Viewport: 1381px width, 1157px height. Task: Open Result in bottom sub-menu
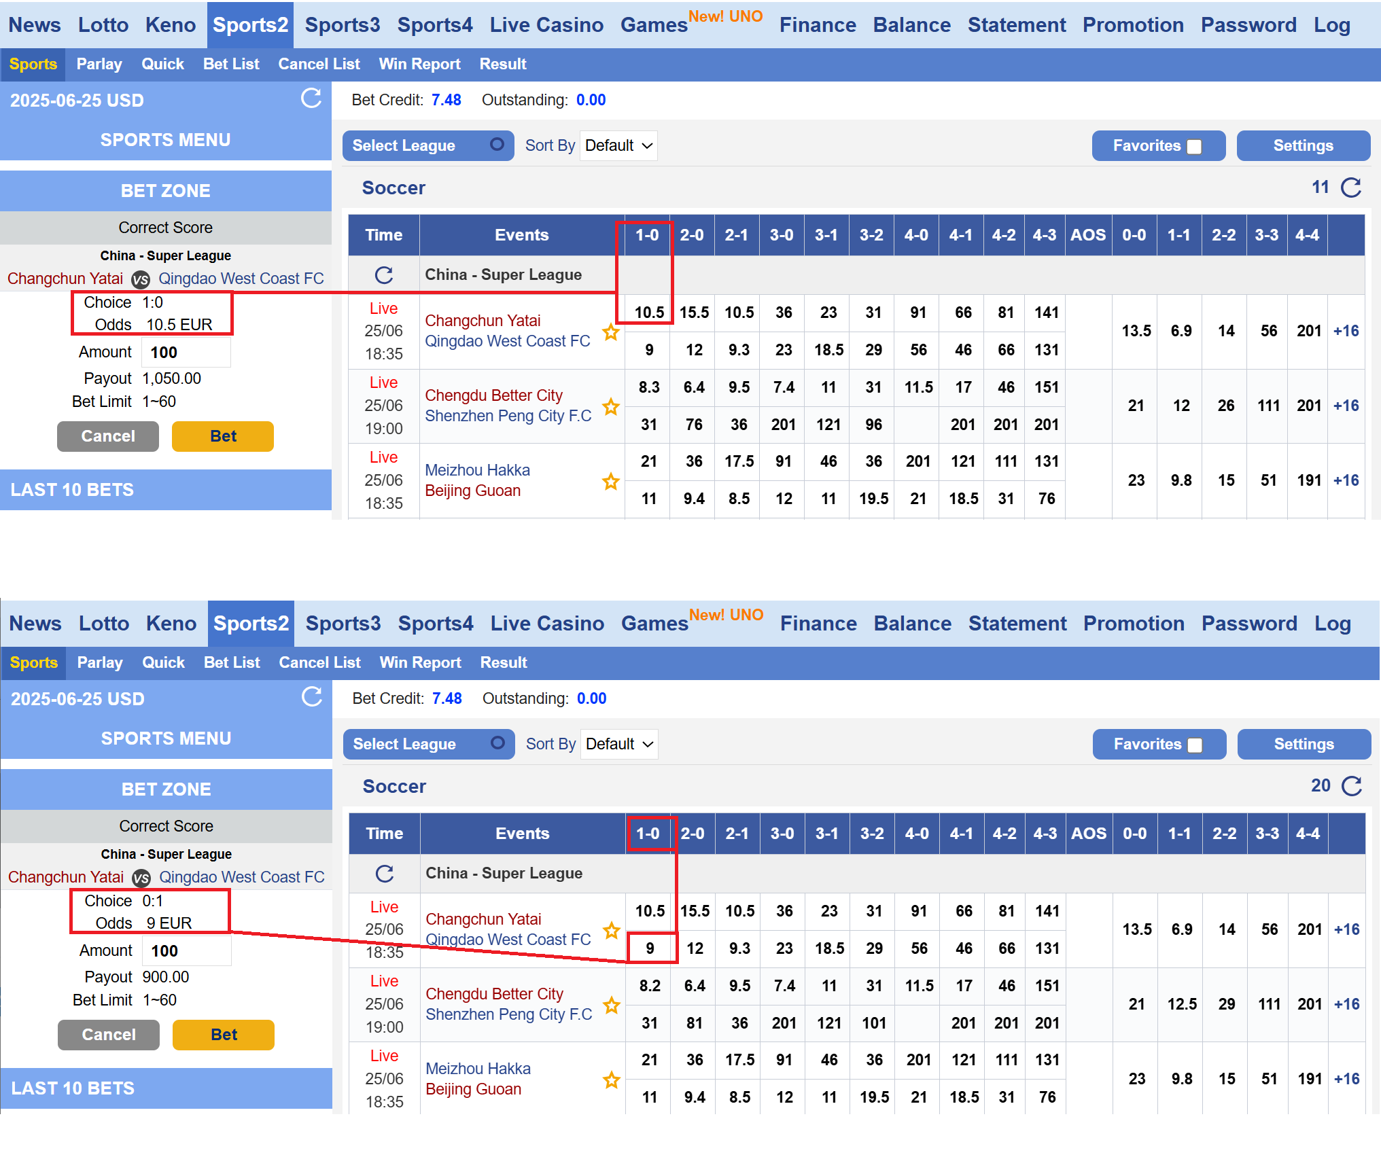[504, 662]
